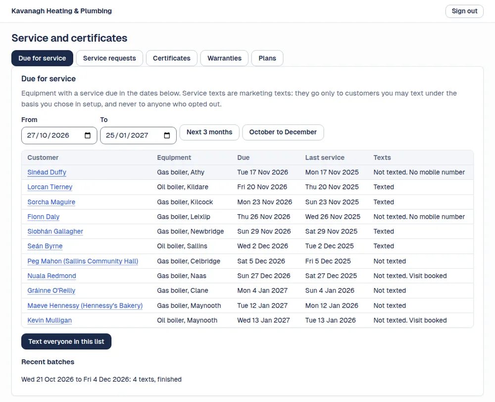Click Nuala Redmond's 'Not texted. Visit booked' status
Image resolution: width=495 pixels, height=402 pixels.
[410, 276]
